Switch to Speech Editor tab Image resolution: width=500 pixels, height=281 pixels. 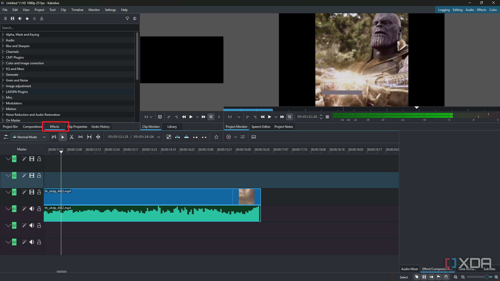(261, 127)
